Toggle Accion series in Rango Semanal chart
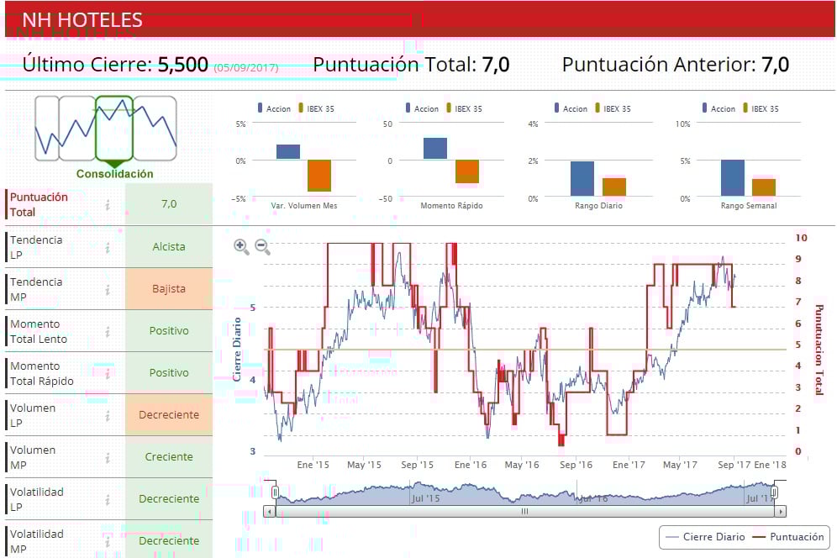 pyautogui.click(x=719, y=108)
